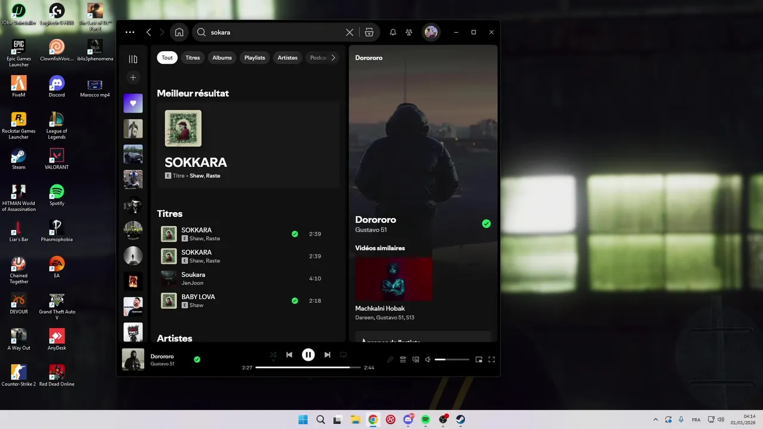Show more filters with right chevron
Screen dimensions: 763x429
pos(333,58)
